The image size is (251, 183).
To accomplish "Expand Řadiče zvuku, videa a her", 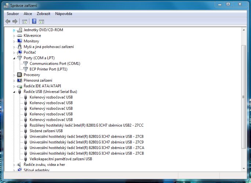I will coord(14,165).
